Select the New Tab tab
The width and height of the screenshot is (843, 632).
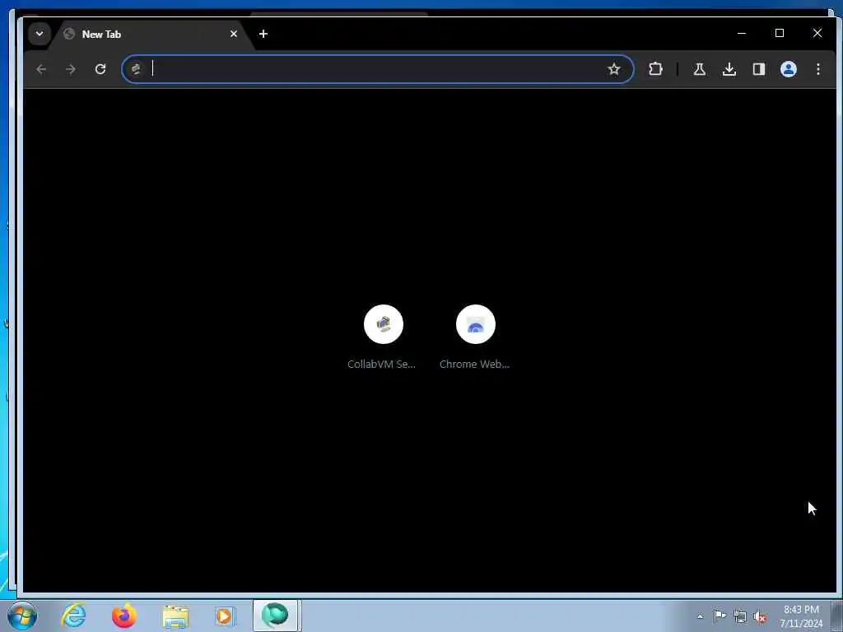click(151, 34)
